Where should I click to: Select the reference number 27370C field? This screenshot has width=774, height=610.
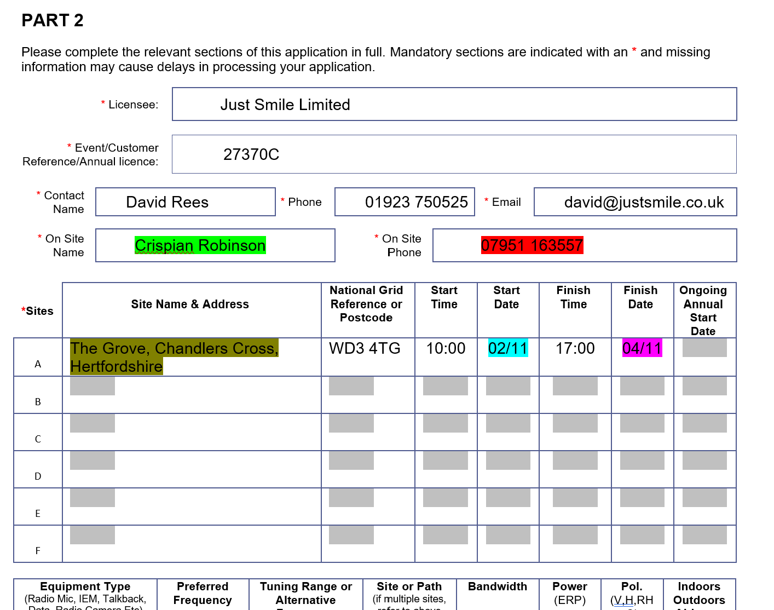pos(454,154)
